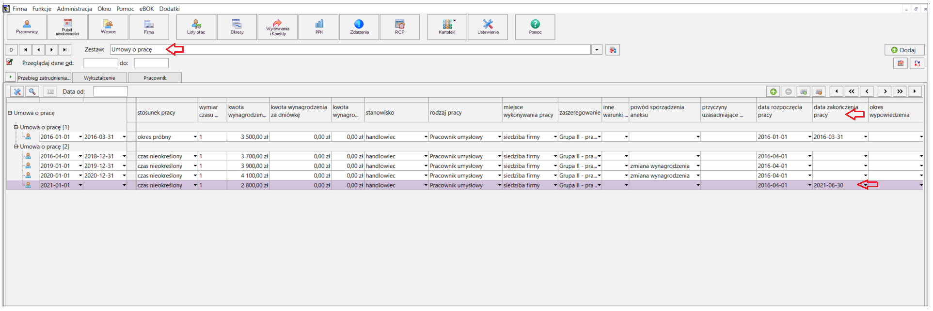Open the Administracja menu
The image size is (933, 311).
(74, 9)
